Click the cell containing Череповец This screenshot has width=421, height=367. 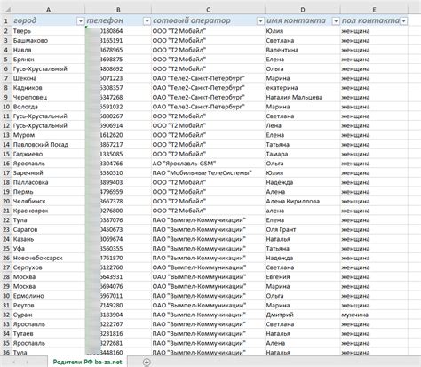coord(48,97)
